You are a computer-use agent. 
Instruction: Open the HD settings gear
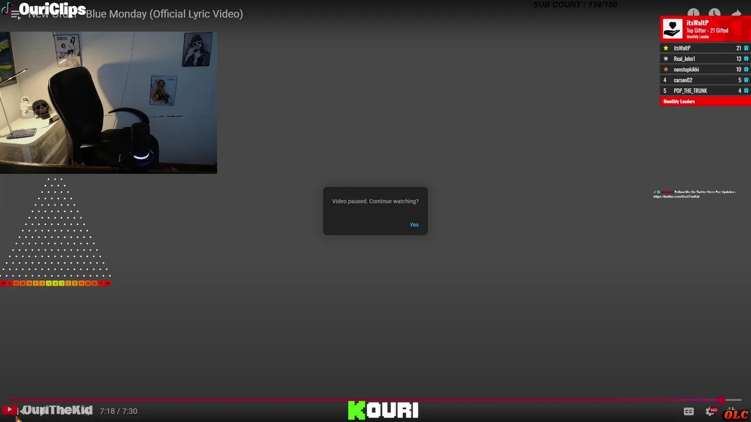click(x=712, y=411)
